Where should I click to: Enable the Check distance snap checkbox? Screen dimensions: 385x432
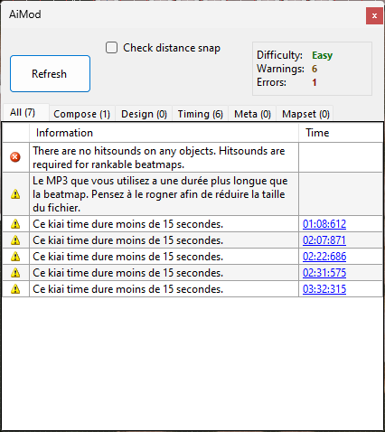tap(111, 48)
